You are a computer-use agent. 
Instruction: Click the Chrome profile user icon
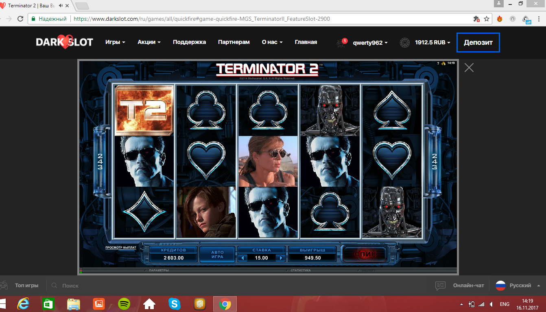point(499,3)
